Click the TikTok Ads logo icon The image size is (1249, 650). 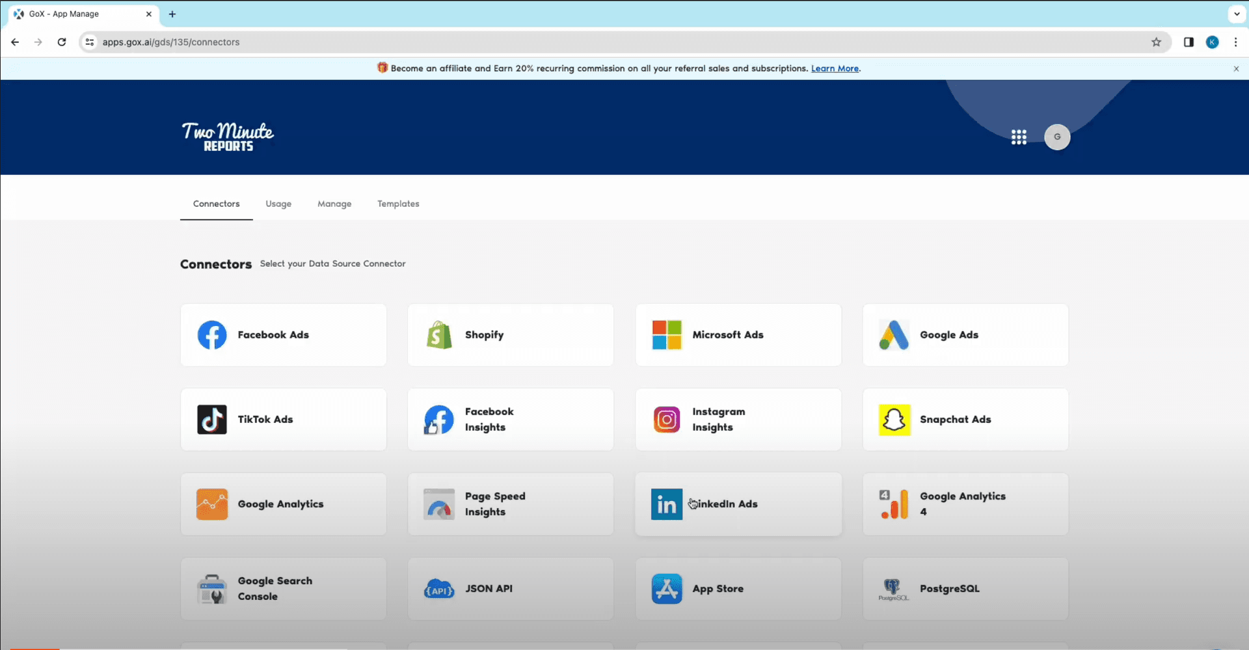212,420
